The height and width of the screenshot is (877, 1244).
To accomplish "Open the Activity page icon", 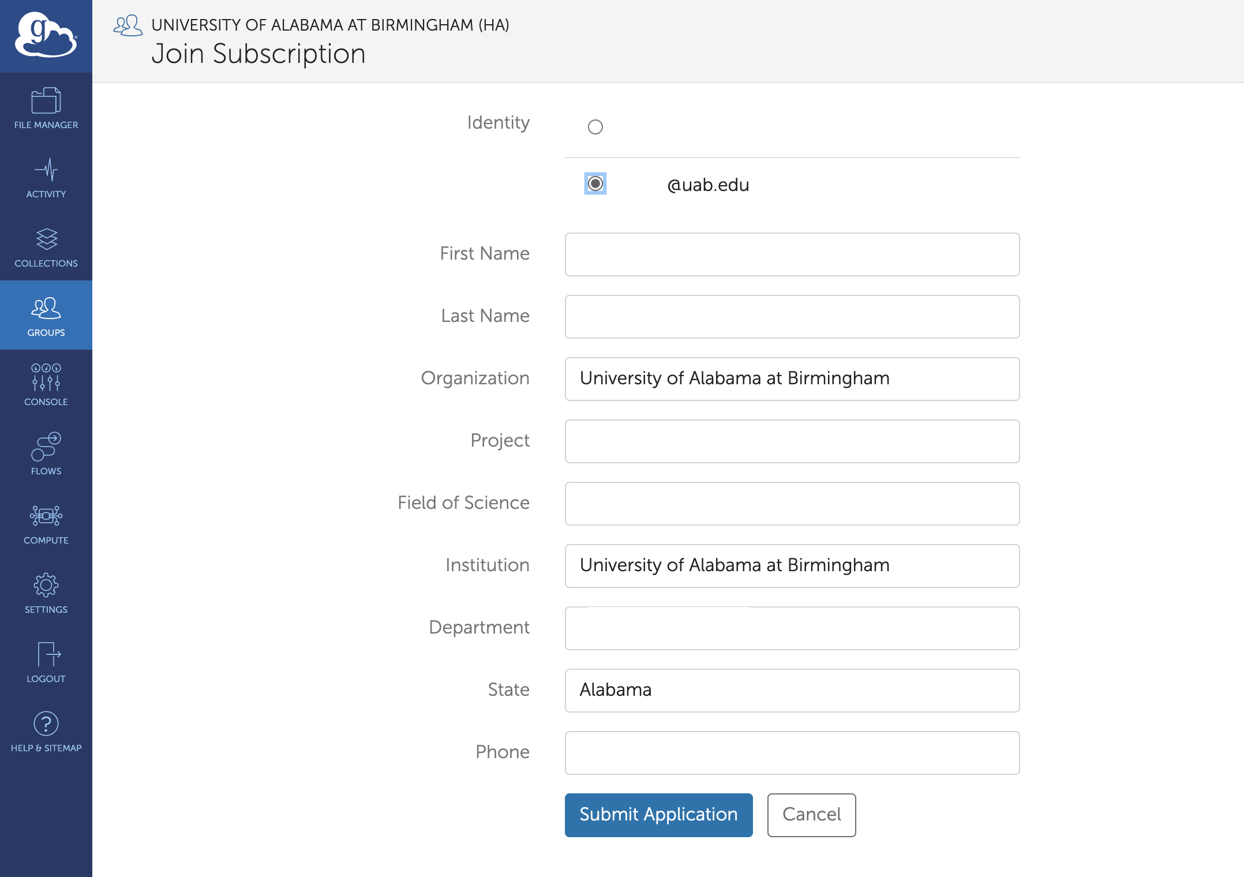I will (x=46, y=177).
